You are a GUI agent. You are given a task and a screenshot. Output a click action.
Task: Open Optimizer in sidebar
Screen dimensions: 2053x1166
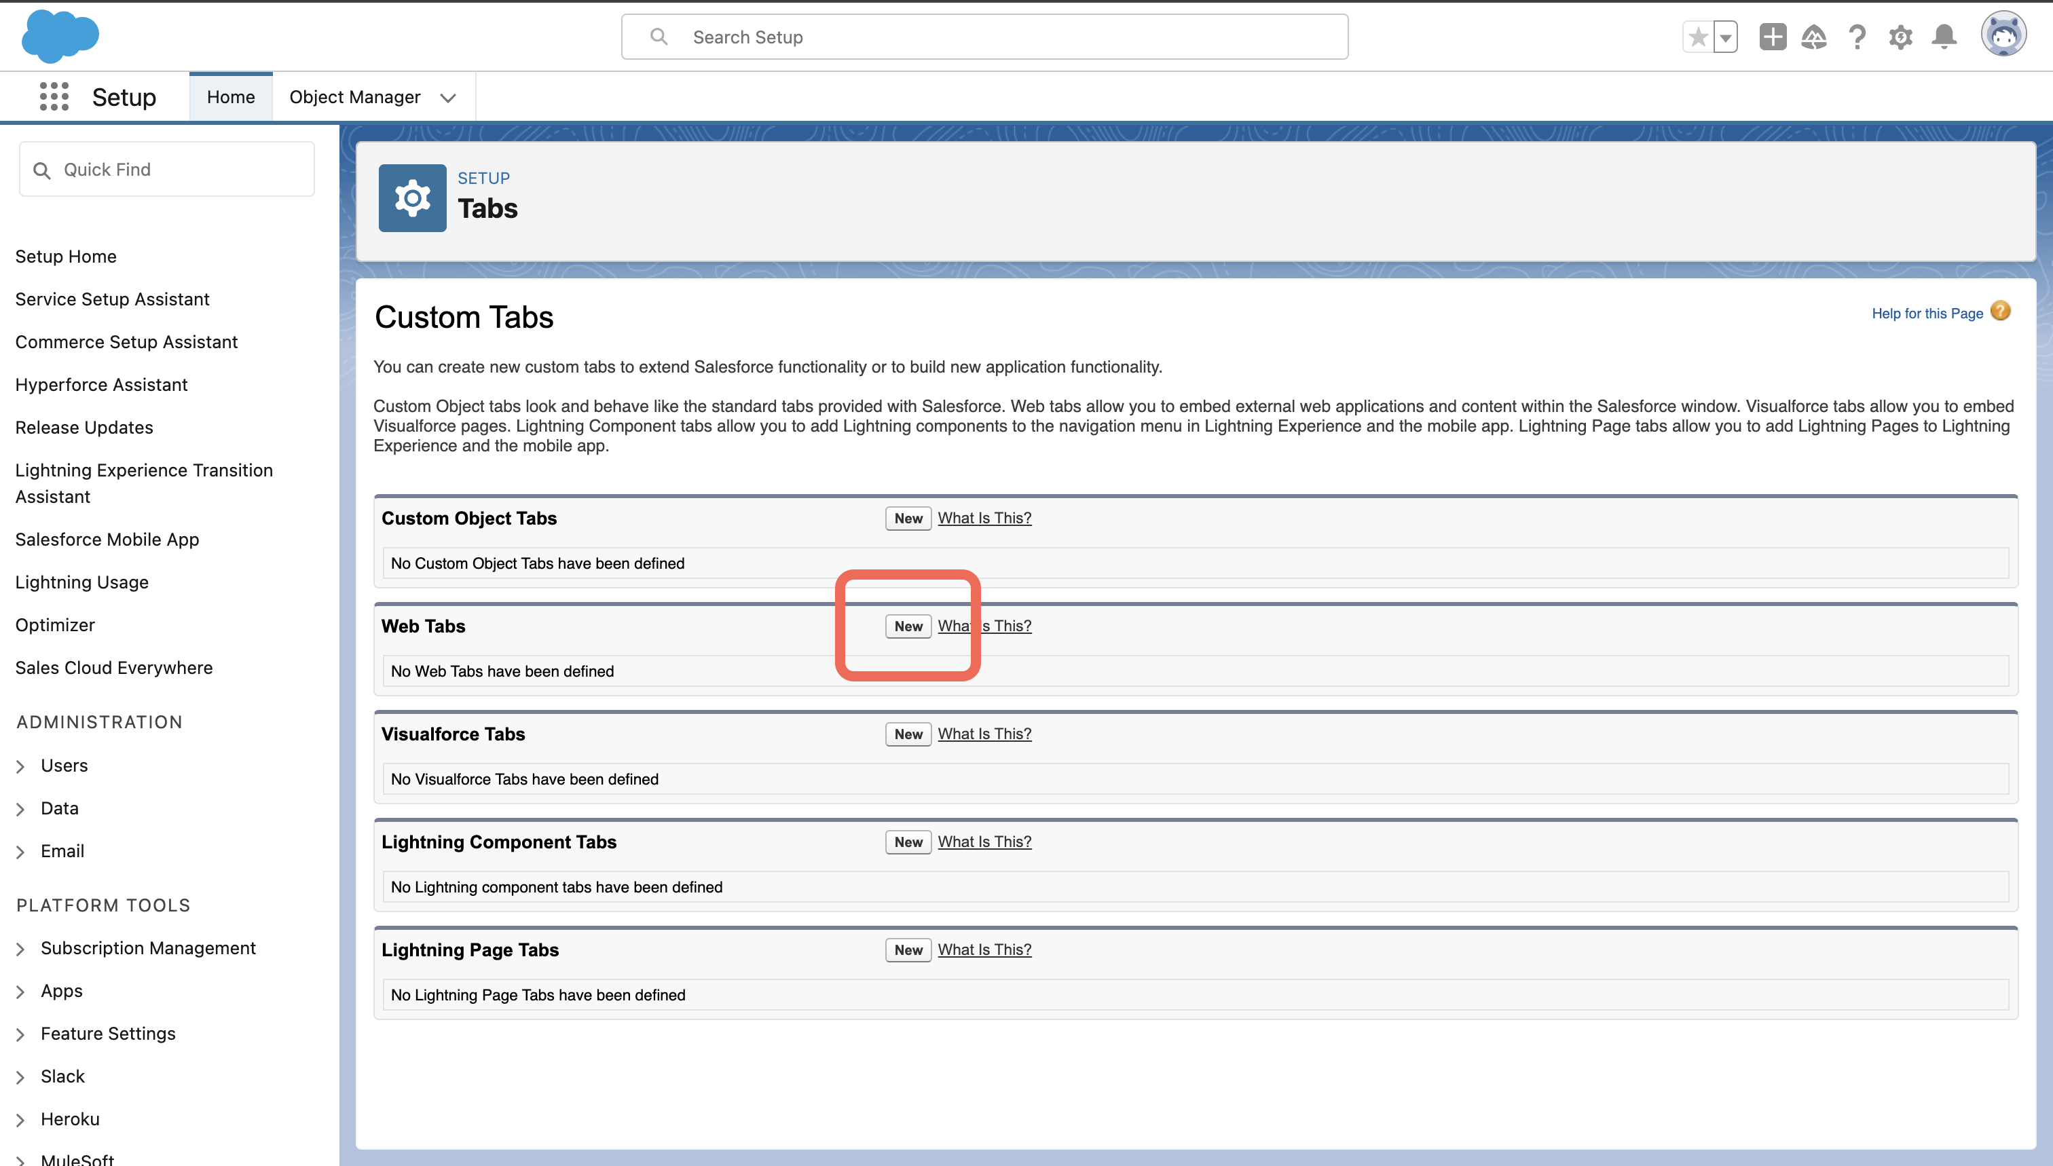(x=55, y=624)
